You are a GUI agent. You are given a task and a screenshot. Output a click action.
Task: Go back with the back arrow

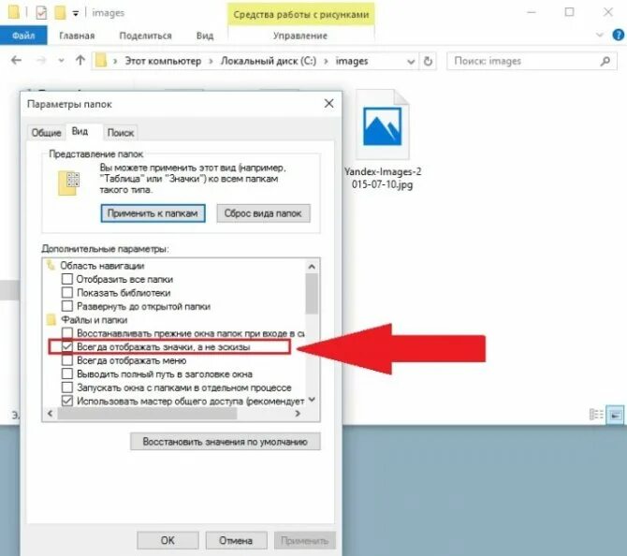[x=17, y=61]
